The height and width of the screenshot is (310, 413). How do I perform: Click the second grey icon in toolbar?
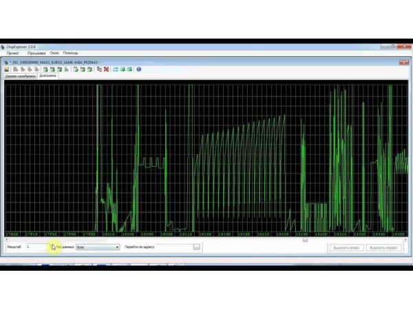[x=21, y=70]
